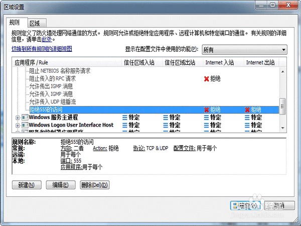301x226 pixels.
Task: Click the Internet 入站 column header
Action: (223, 62)
